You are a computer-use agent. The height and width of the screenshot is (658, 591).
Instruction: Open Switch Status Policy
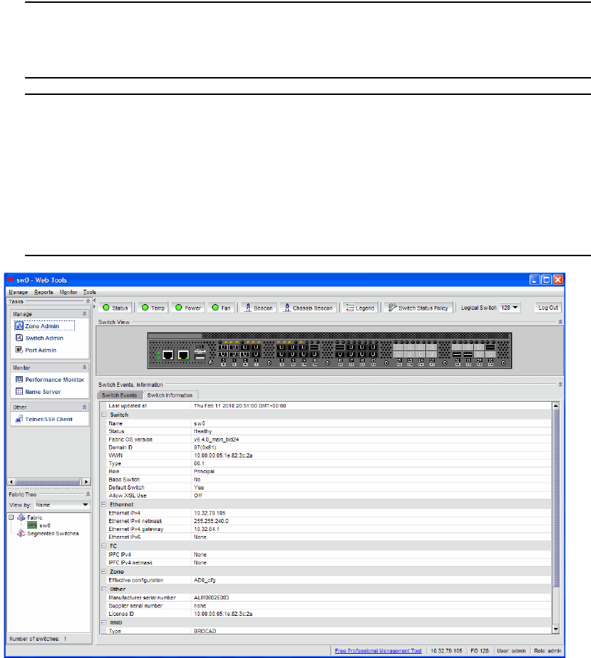coord(418,308)
